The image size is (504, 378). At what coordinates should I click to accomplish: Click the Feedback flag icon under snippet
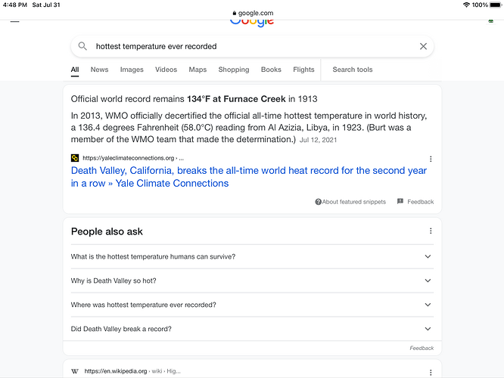pyautogui.click(x=400, y=201)
